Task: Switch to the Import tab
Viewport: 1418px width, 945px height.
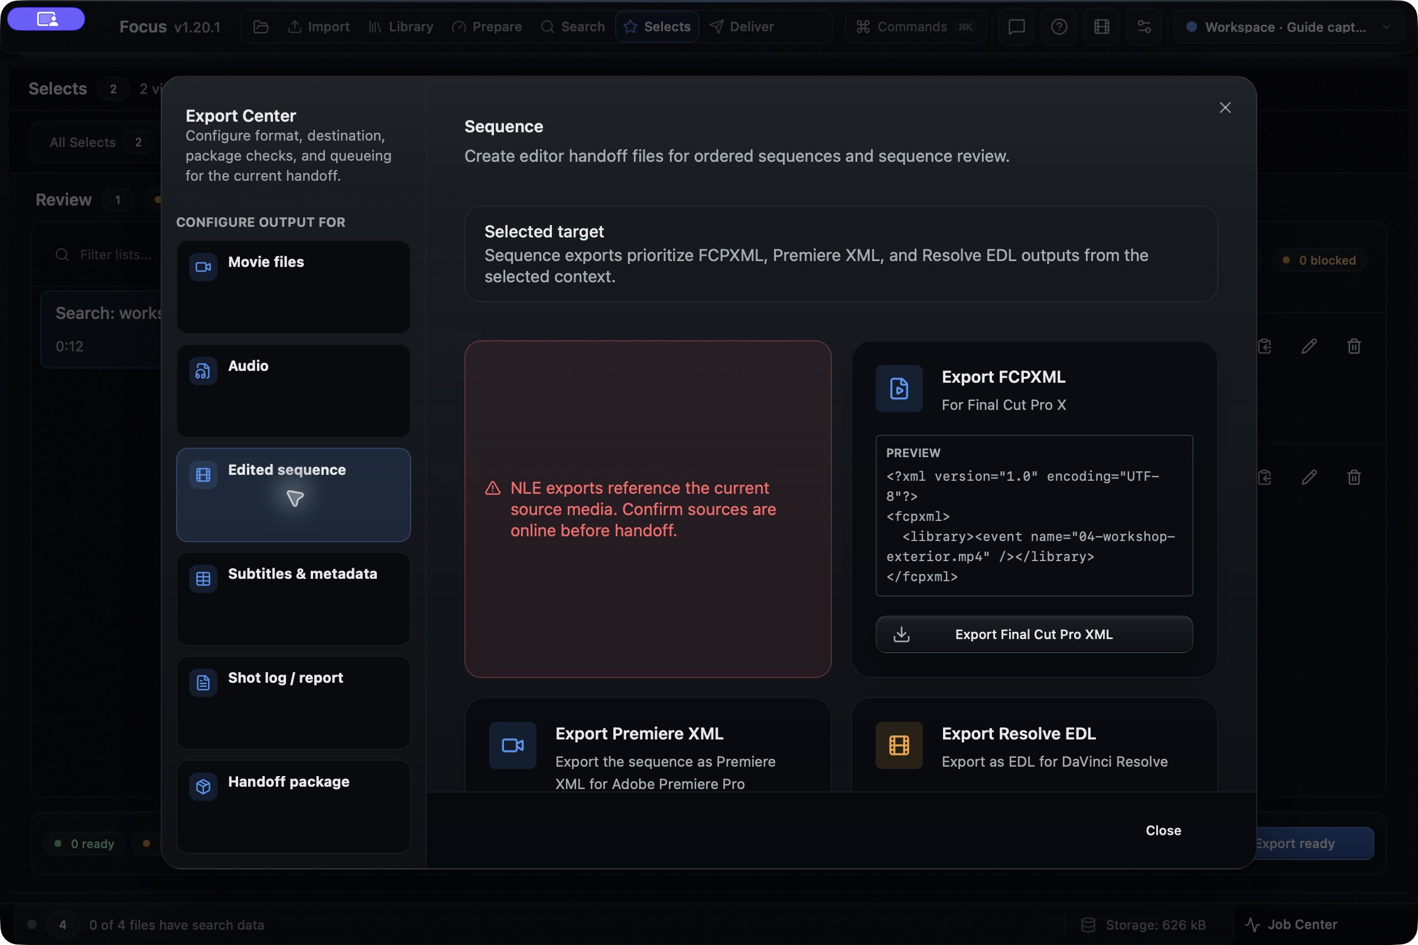Action: (x=319, y=27)
